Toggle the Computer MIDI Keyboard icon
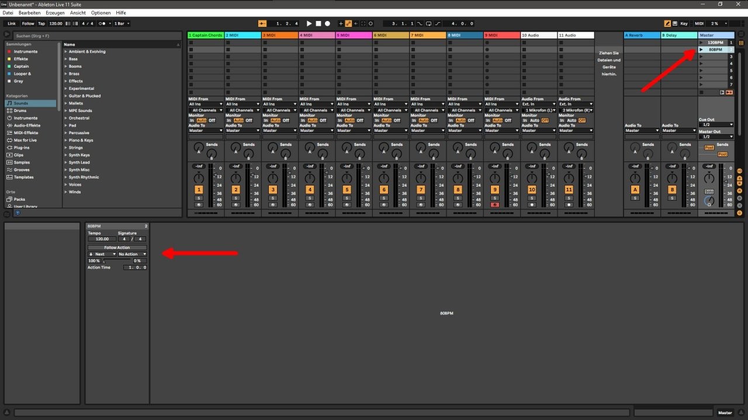The height and width of the screenshot is (420, 748). (675, 23)
